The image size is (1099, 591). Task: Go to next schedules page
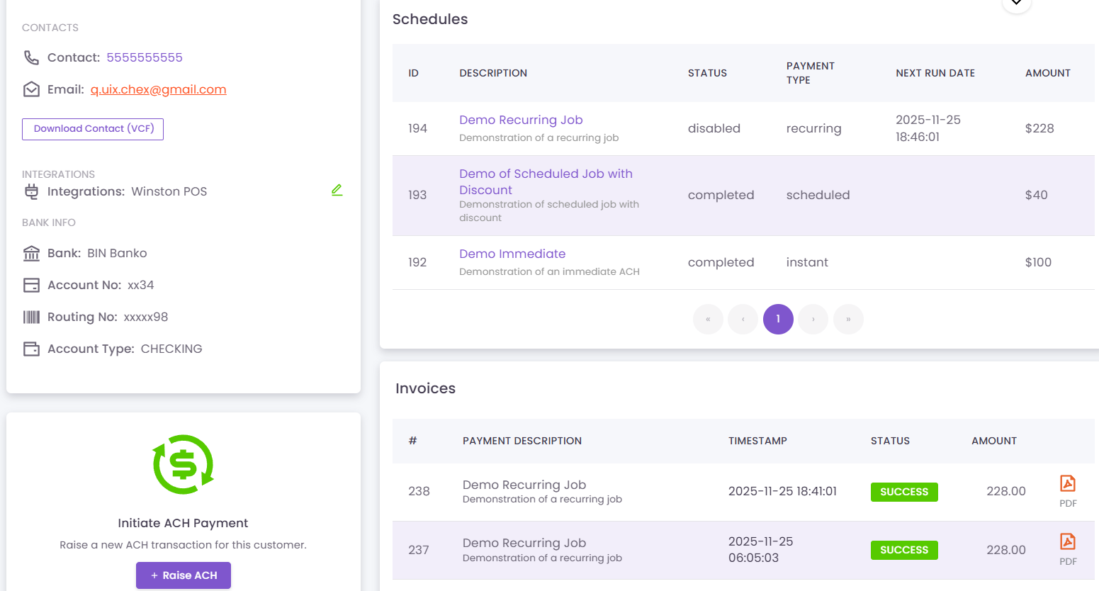tap(813, 319)
